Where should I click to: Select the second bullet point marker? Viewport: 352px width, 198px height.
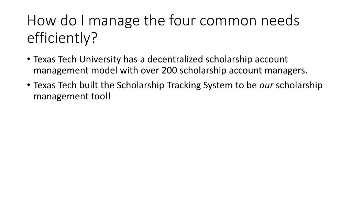pyautogui.click(x=29, y=85)
